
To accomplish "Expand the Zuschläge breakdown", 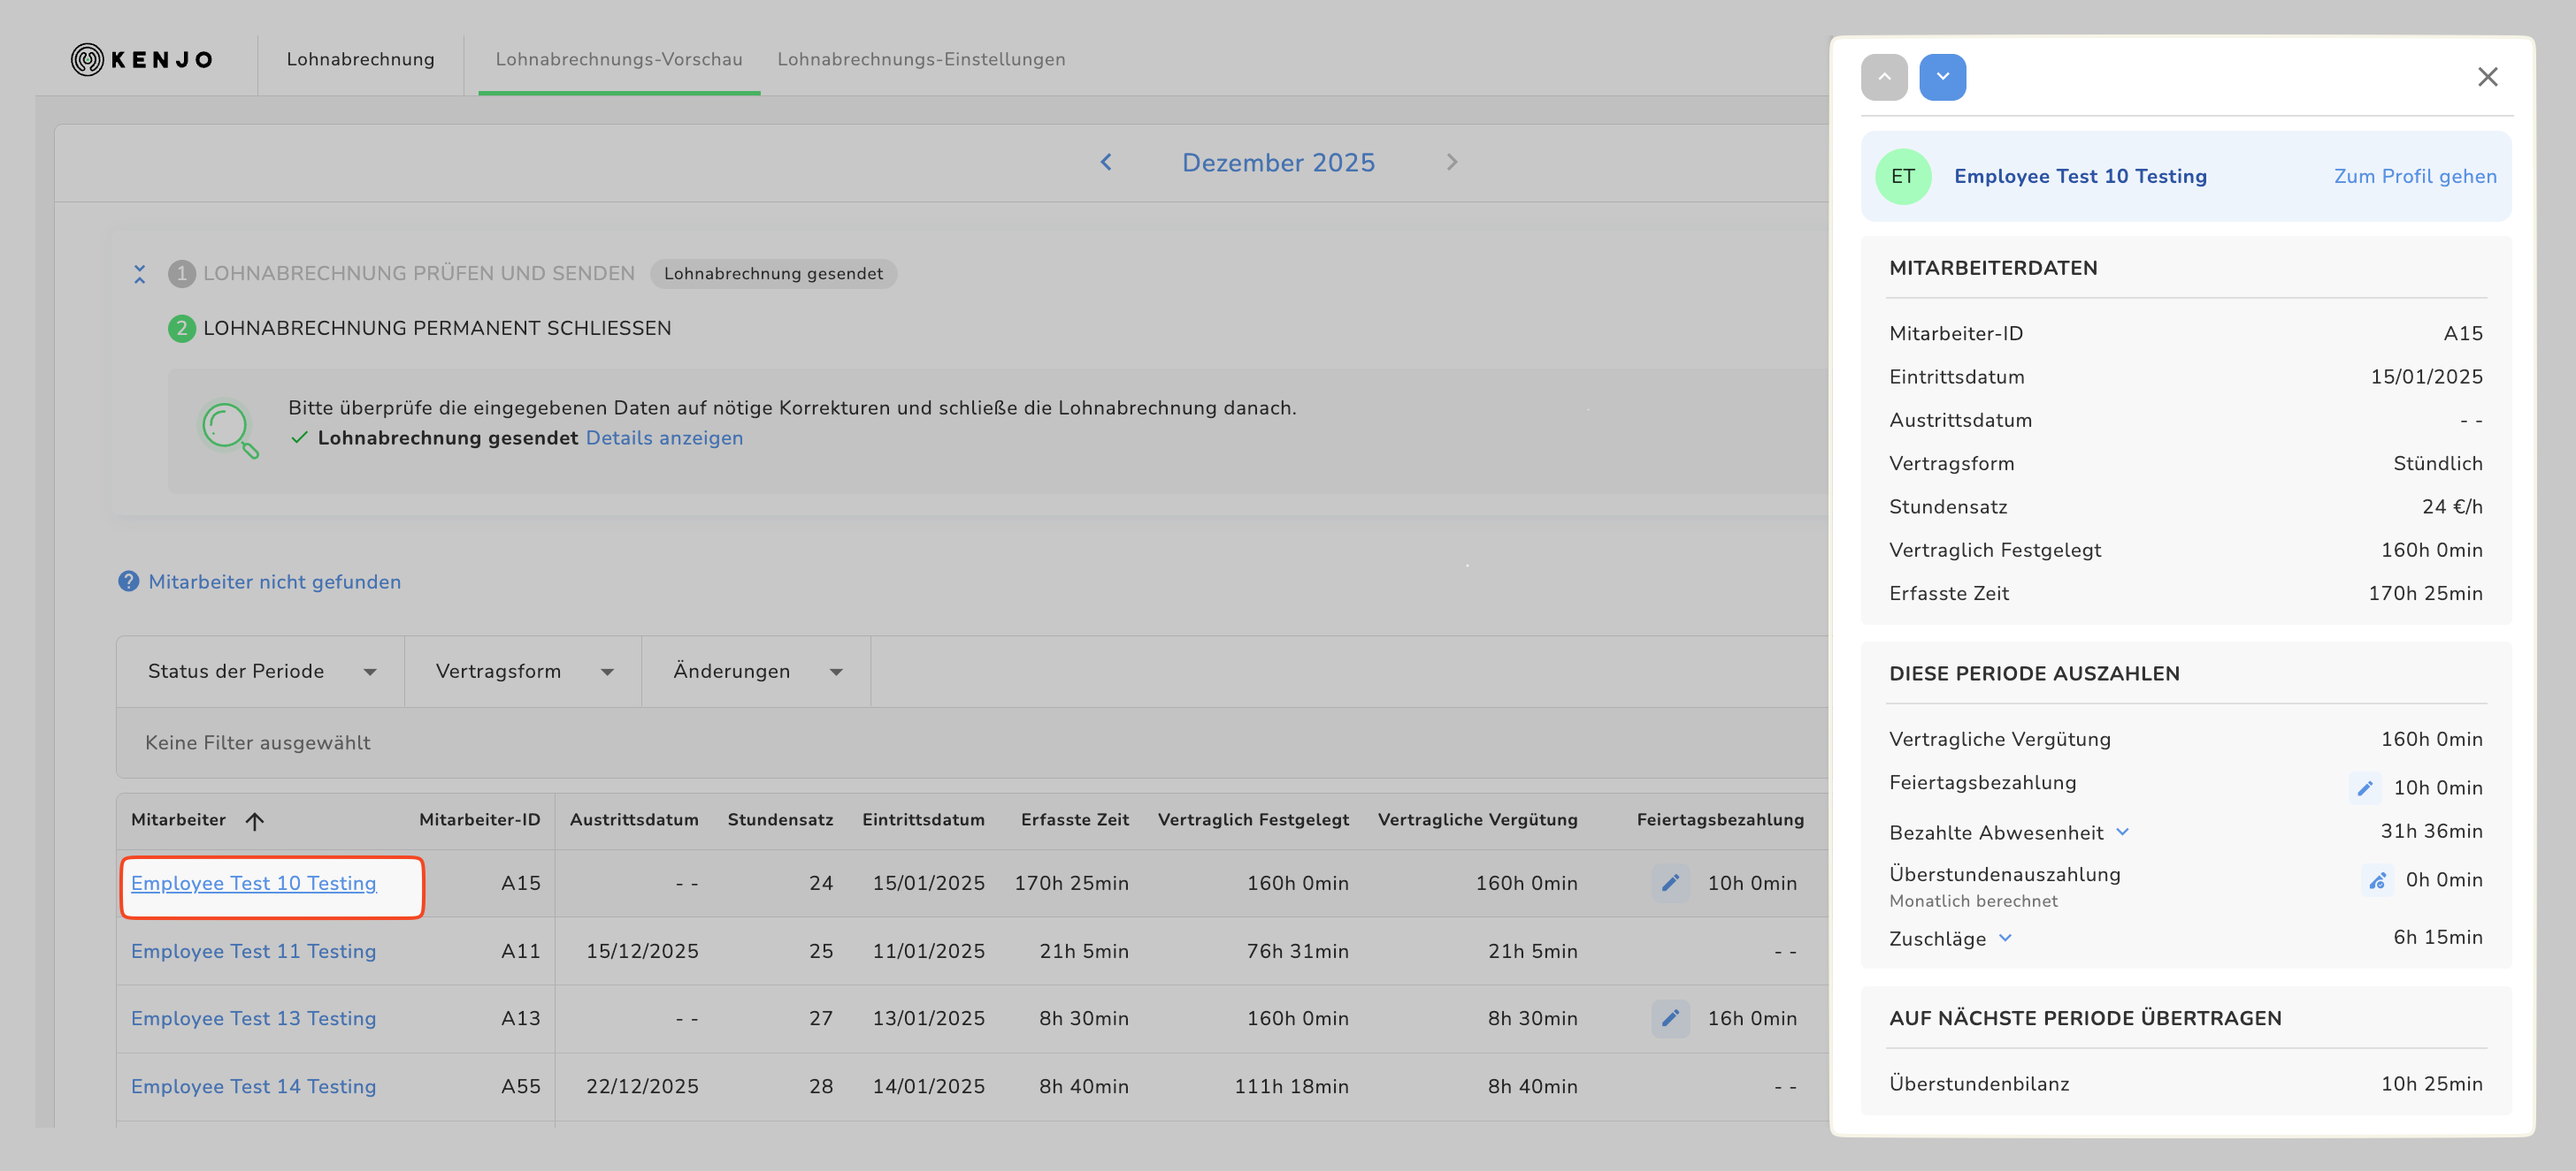I will [x=2005, y=939].
